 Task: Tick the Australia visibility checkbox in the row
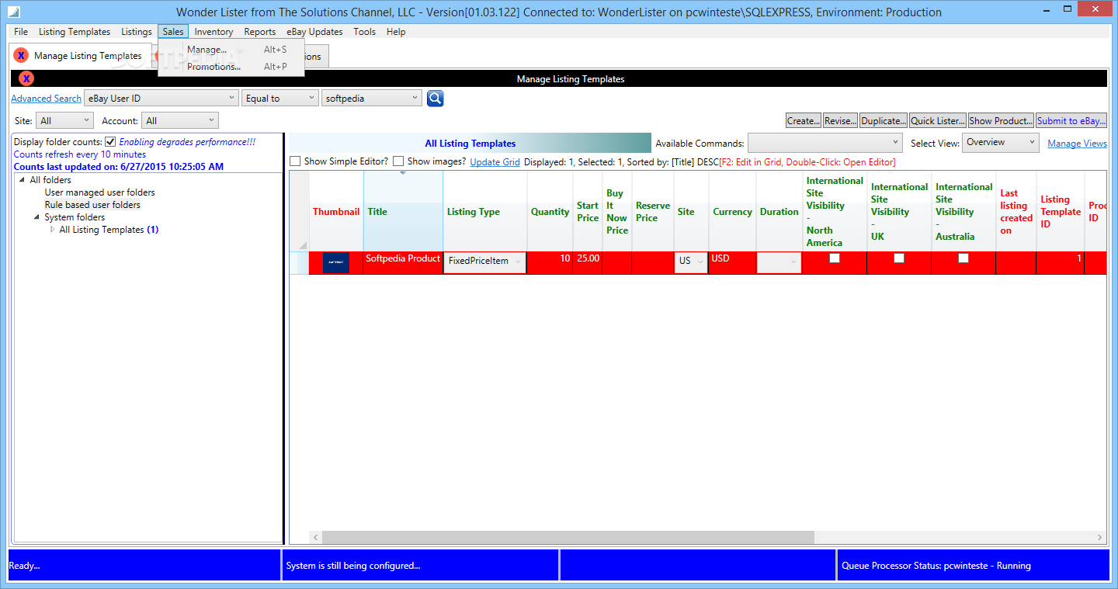click(x=963, y=258)
